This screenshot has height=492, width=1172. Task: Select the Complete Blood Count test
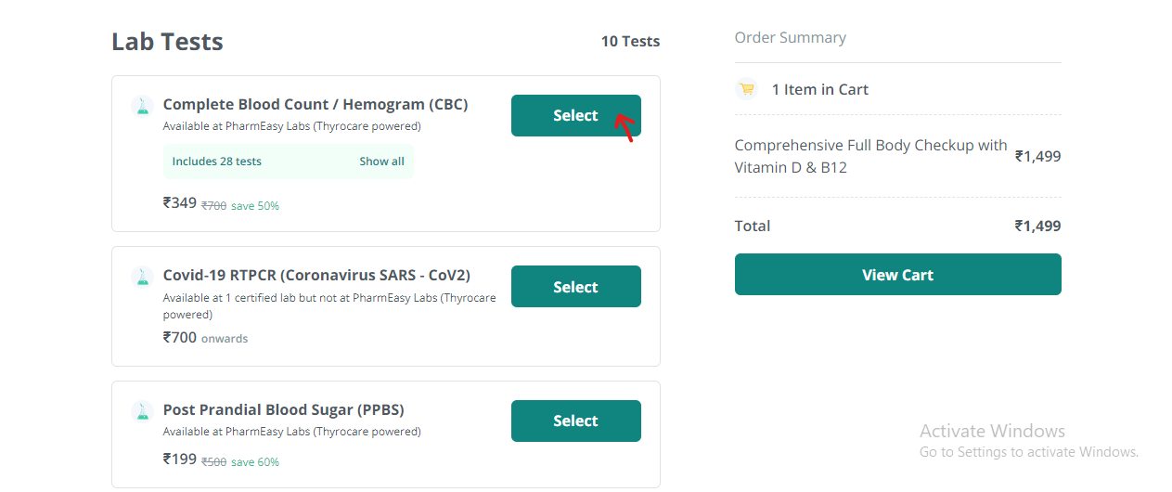point(575,116)
